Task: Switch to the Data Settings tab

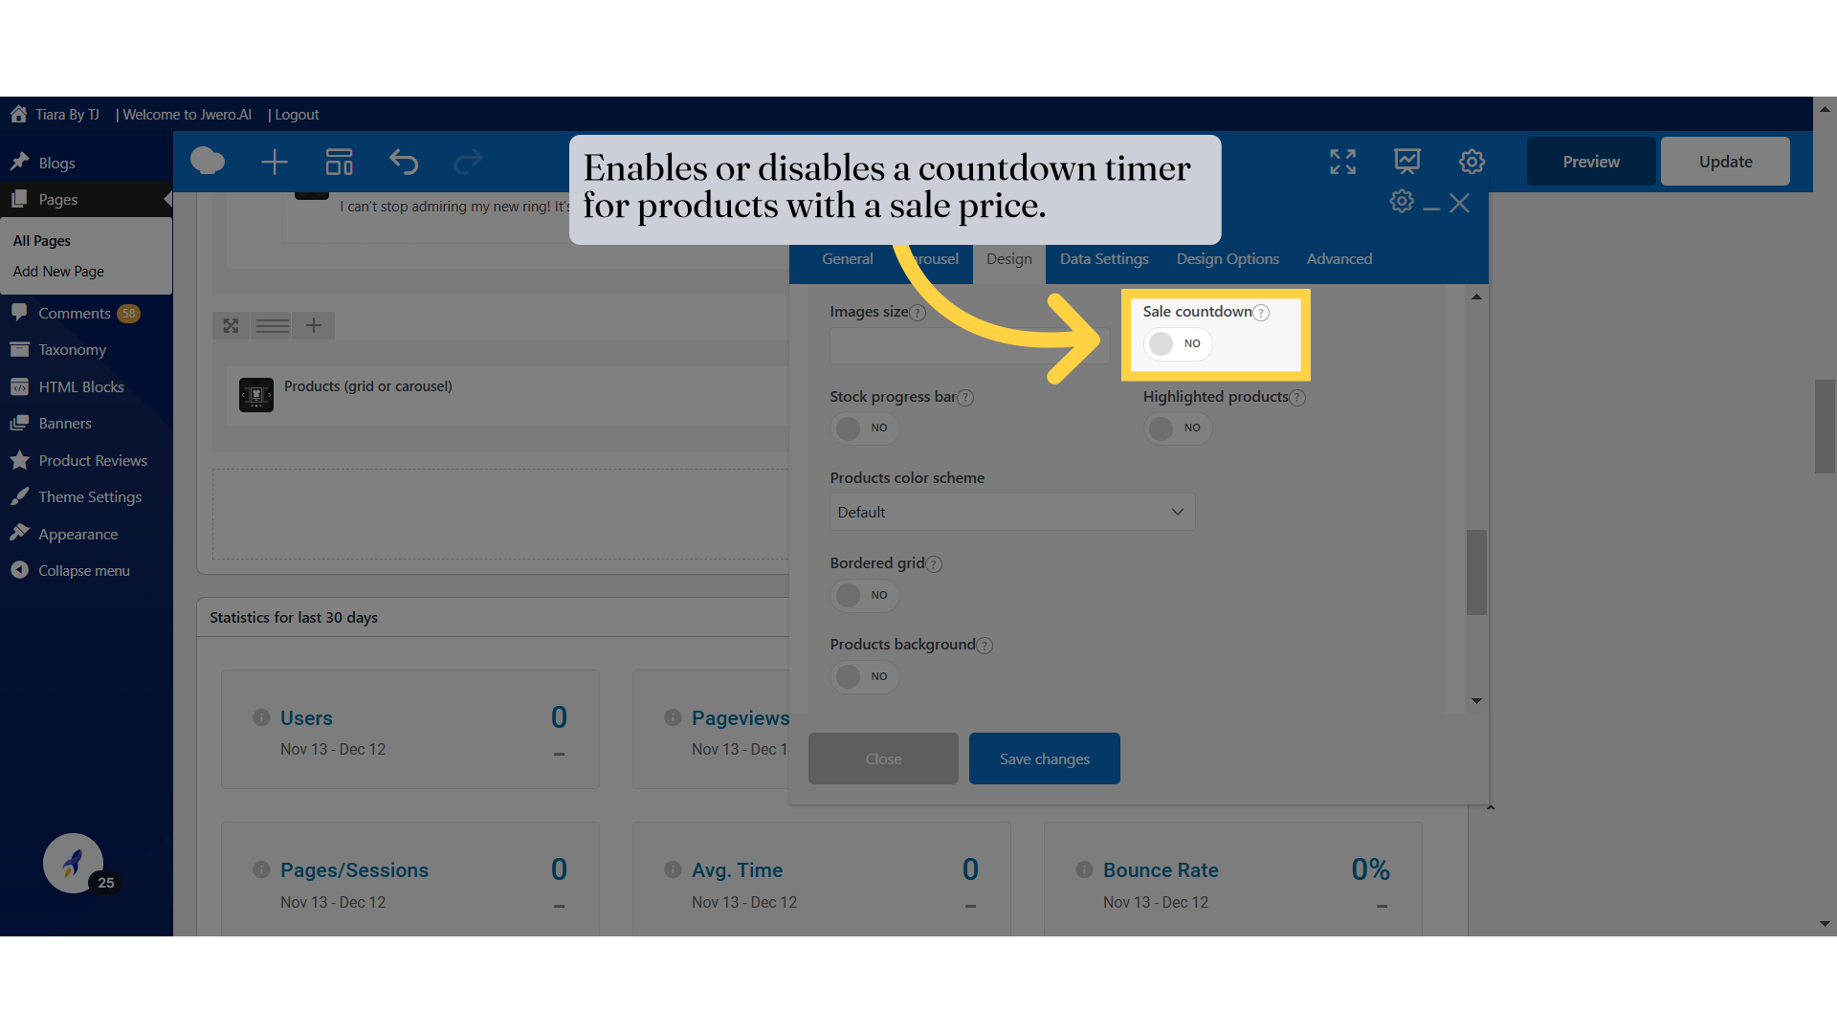Action: 1103,258
